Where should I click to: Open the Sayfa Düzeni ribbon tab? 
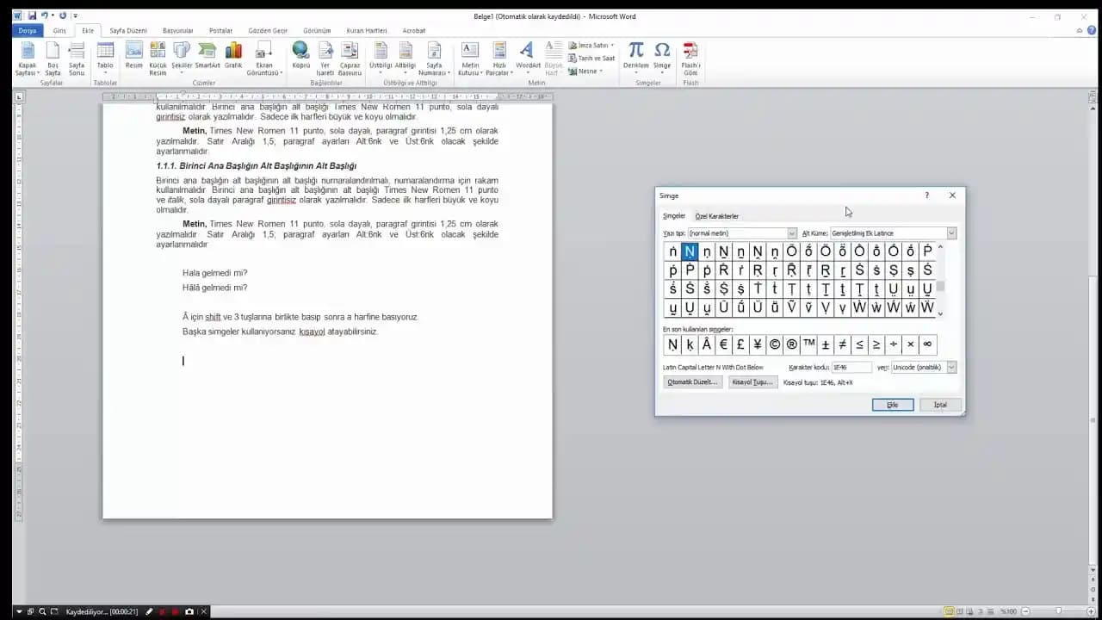point(128,31)
